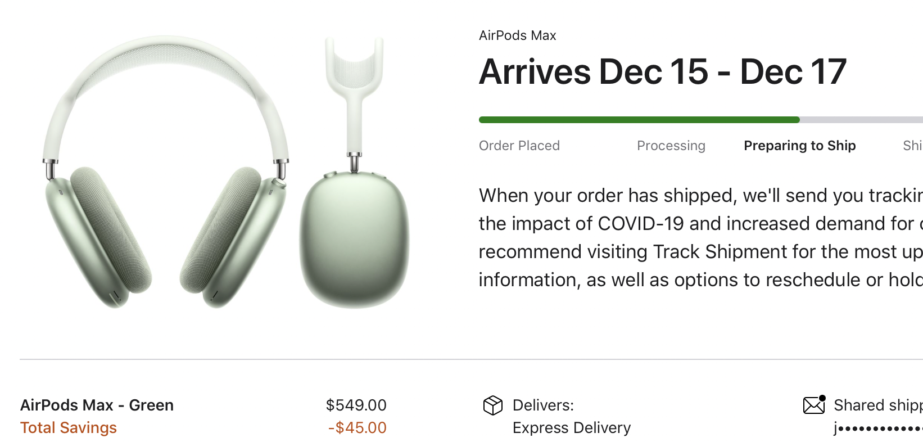The image size is (923, 442).
Task: Click the Shared shipping notification text
Action: pos(877,405)
